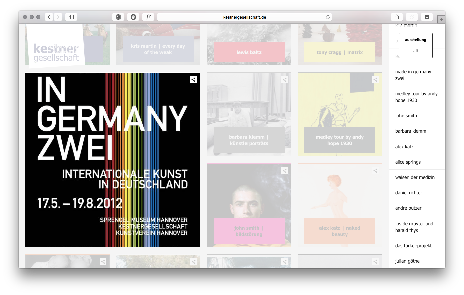
Task: Reload the page using the refresh icon
Action: click(x=328, y=17)
